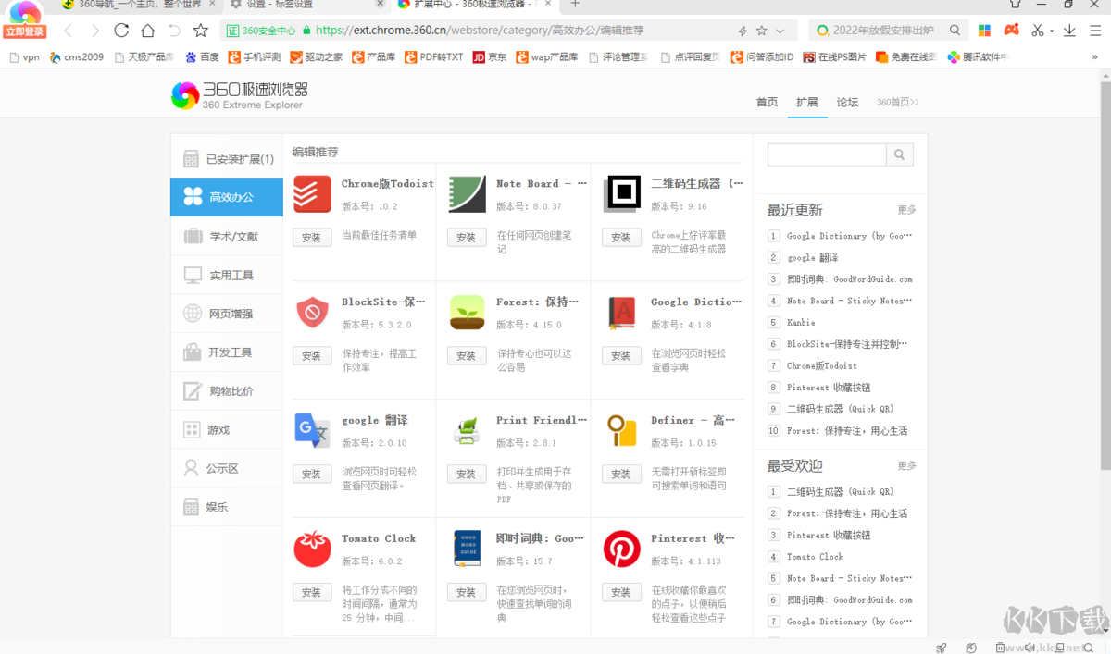Click the Pinterest logo icon
The image size is (1111, 654).
coord(622,549)
